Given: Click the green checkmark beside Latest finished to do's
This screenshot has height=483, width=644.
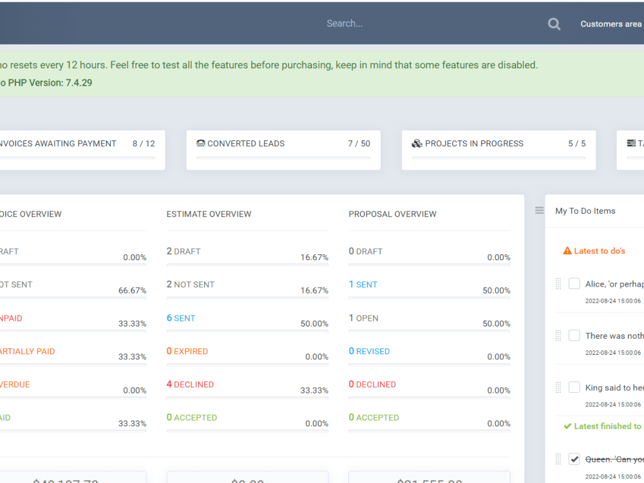Looking at the screenshot, I should [x=567, y=426].
